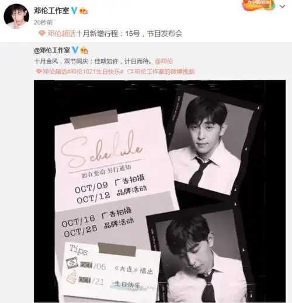Click the diamond super-topic icon in post

(42, 33)
